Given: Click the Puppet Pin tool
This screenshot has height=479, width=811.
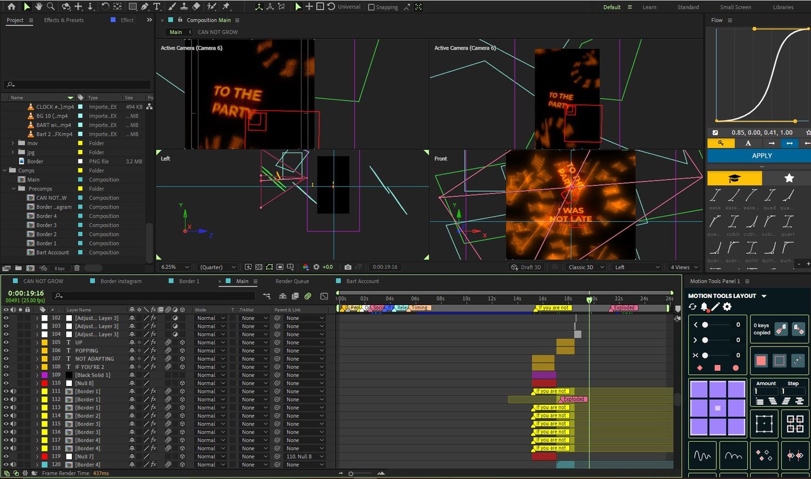Looking at the screenshot, I should 226,6.
